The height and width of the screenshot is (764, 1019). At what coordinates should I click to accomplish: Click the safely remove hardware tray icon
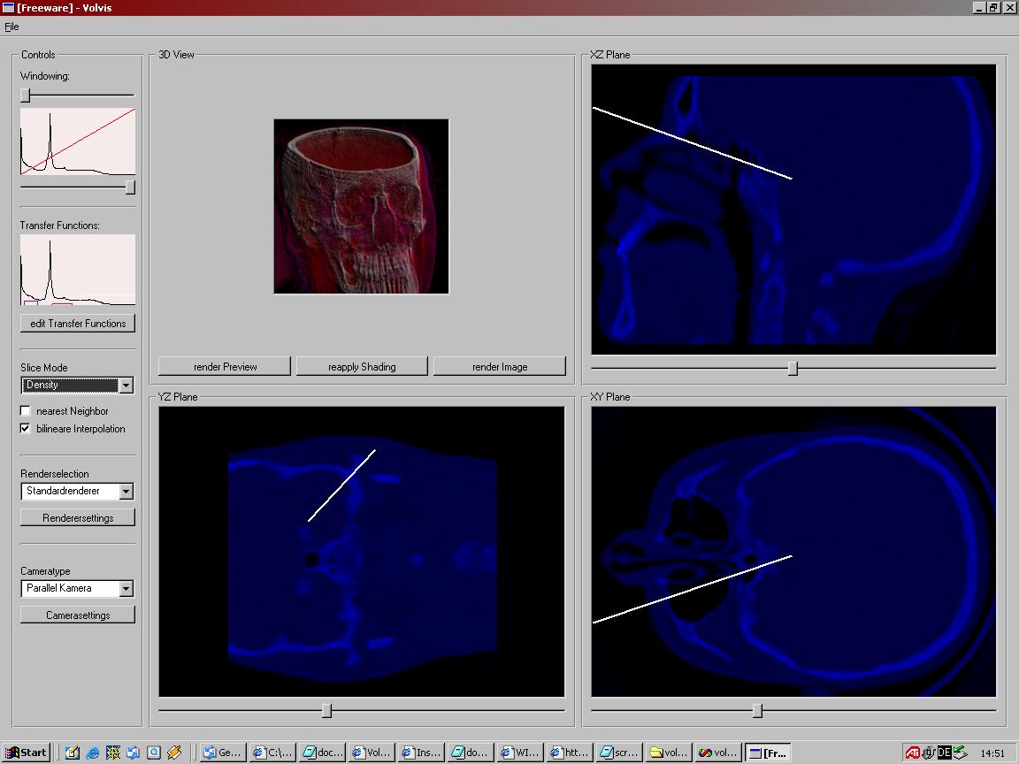[961, 753]
